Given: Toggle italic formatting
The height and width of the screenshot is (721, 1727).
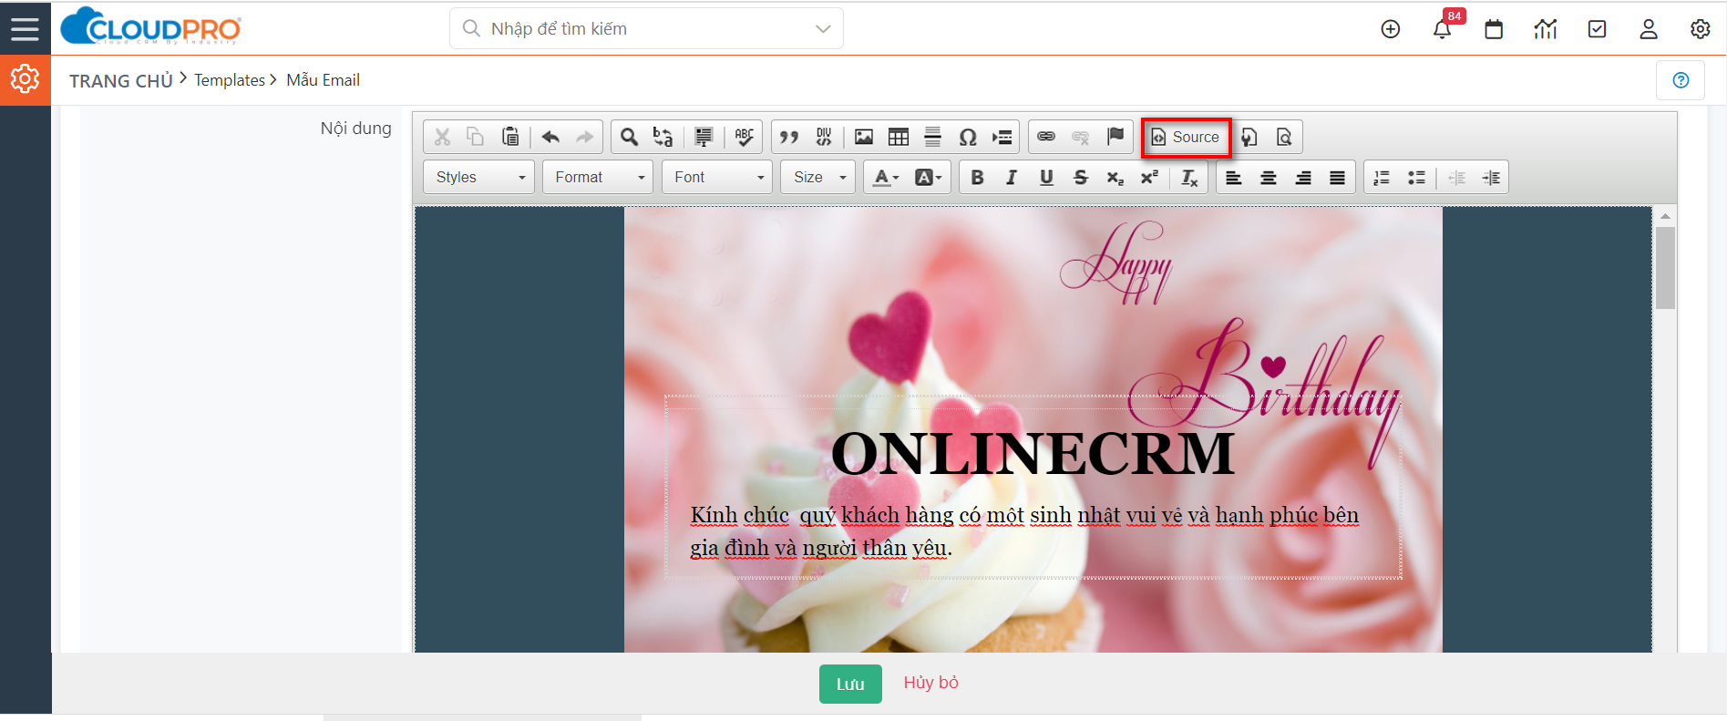Looking at the screenshot, I should click(x=1012, y=177).
